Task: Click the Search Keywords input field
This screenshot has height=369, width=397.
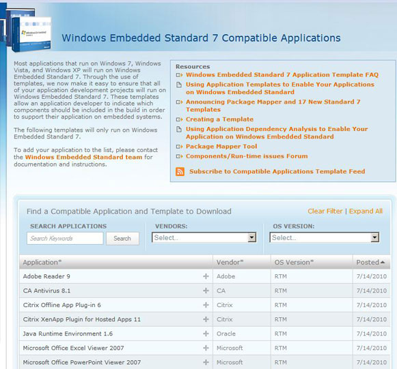Action: click(65, 239)
